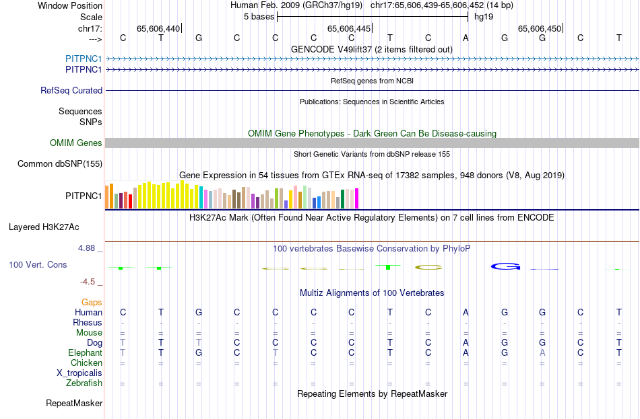The height and width of the screenshot is (419, 640).
Task: Click the Window Position label
Action: tap(70, 5)
